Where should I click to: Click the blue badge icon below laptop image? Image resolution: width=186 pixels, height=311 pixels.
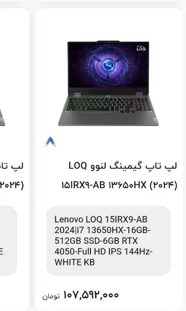point(50,142)
